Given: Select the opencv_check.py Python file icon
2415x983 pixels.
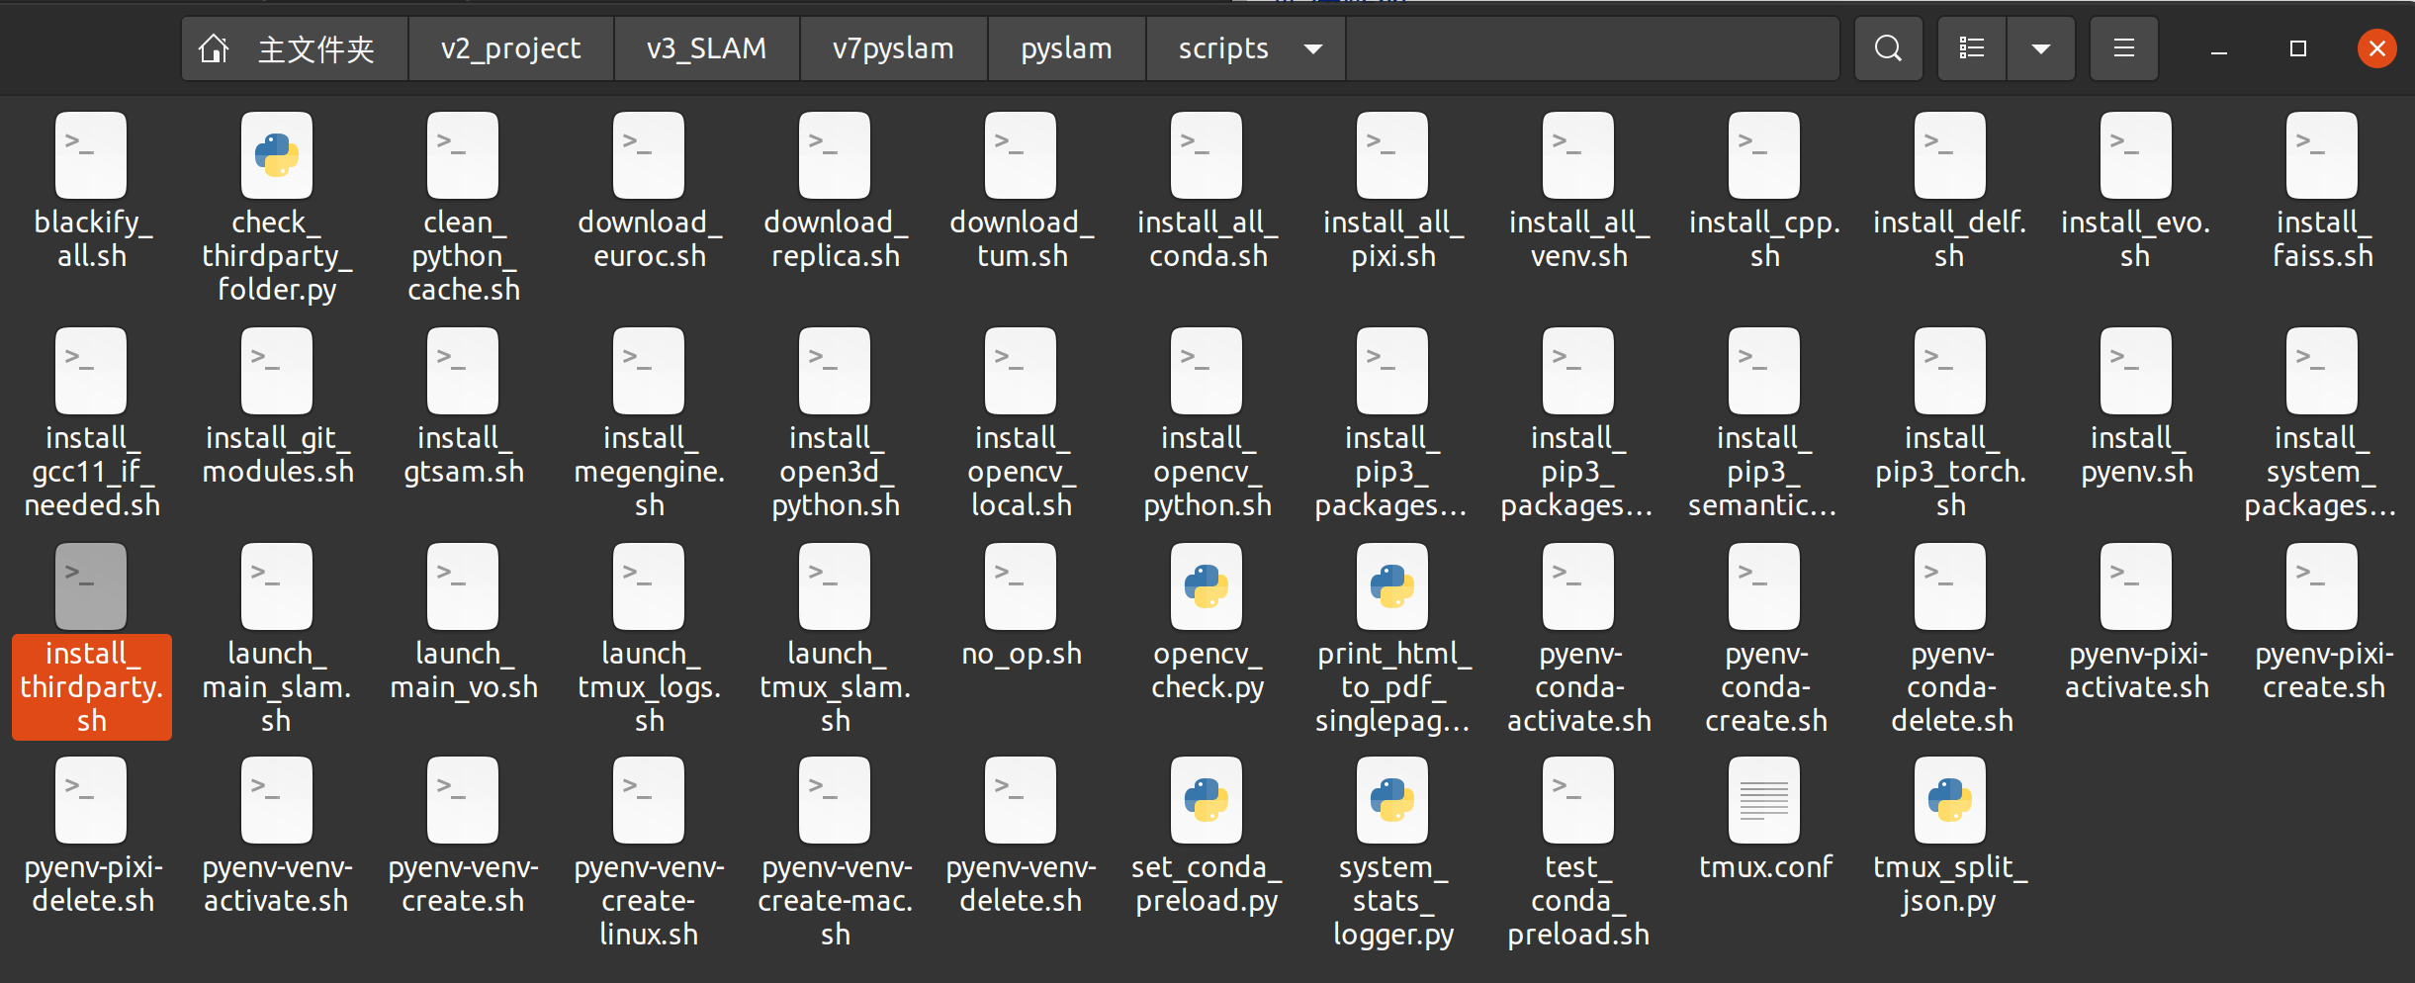Looking at the screenshot, I should pos(1207,586).
